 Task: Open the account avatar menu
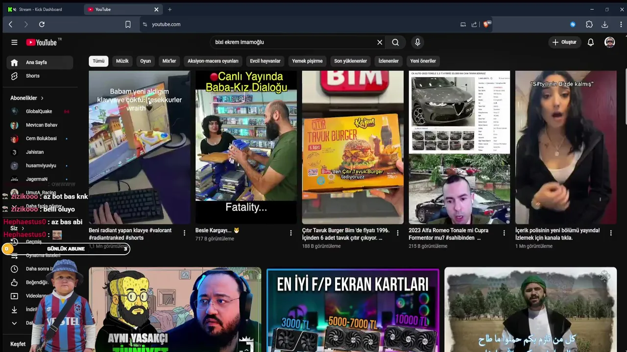point(609,43)
